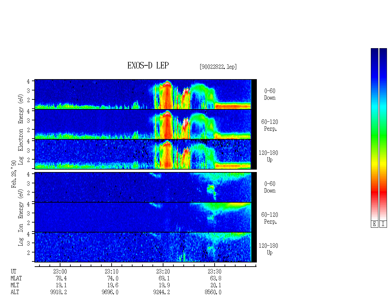Click the ion 60-120 Perp. label

[270, 218]
